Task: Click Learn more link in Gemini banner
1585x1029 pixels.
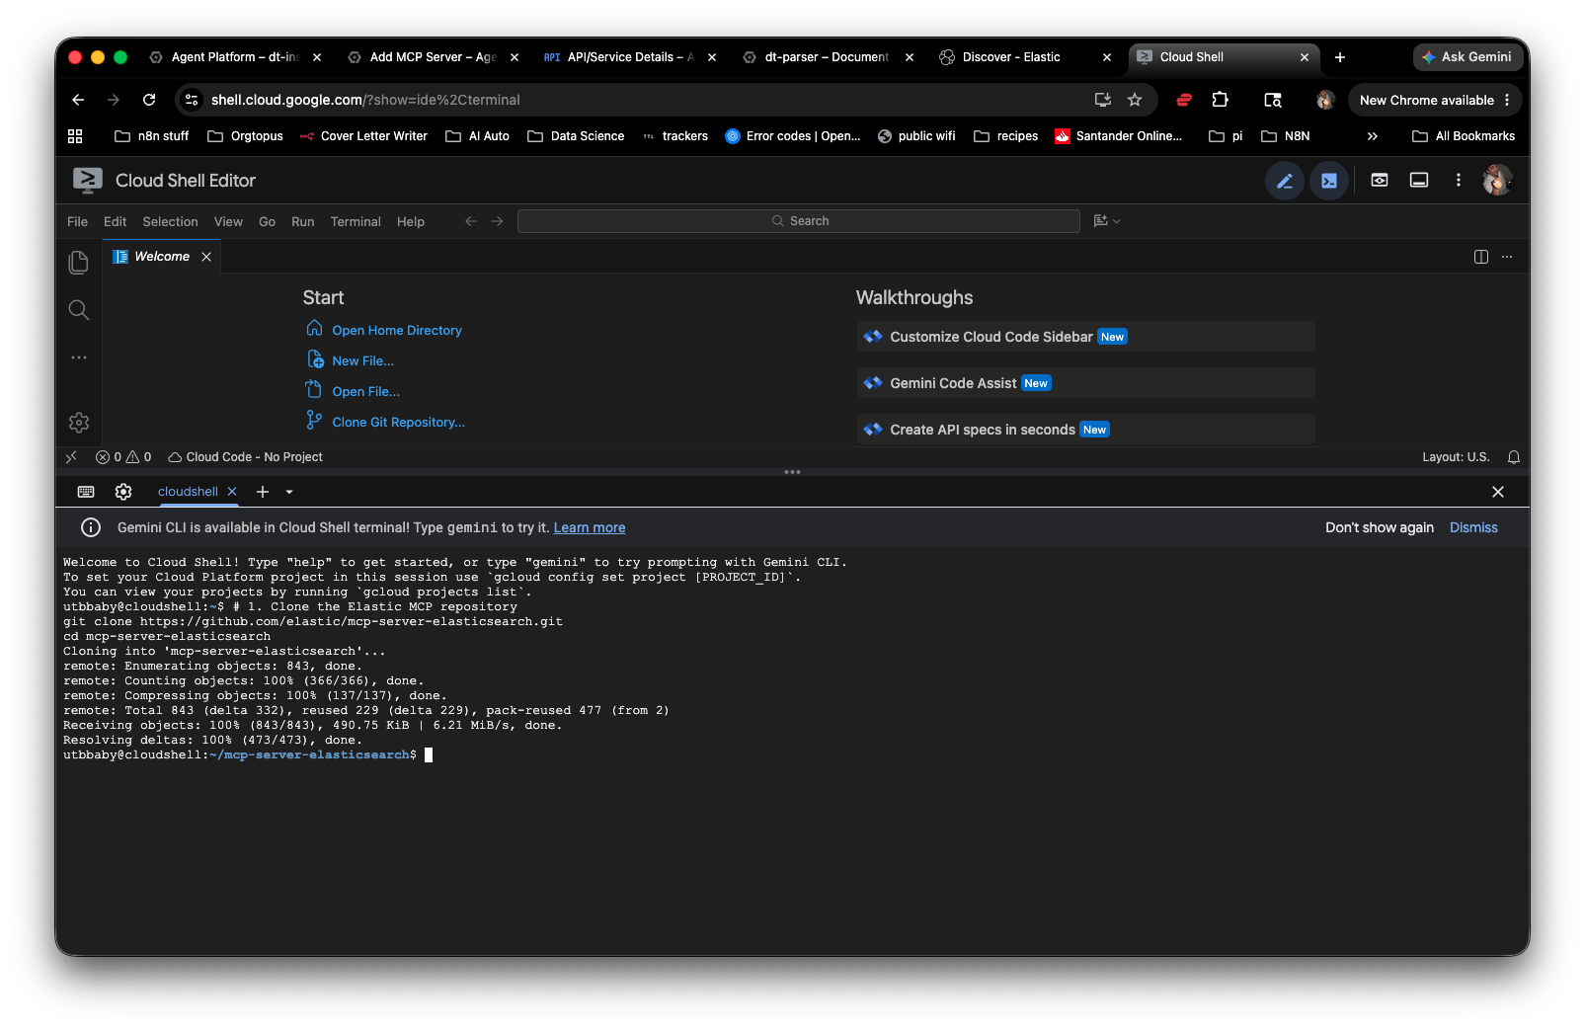Action: pyautogui.click(x=590, y=528)
